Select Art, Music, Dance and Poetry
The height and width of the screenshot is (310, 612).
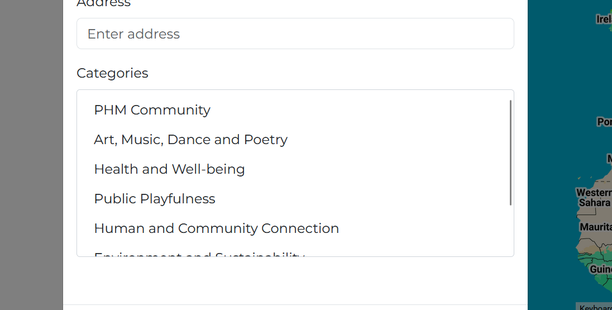coord(190,140)
